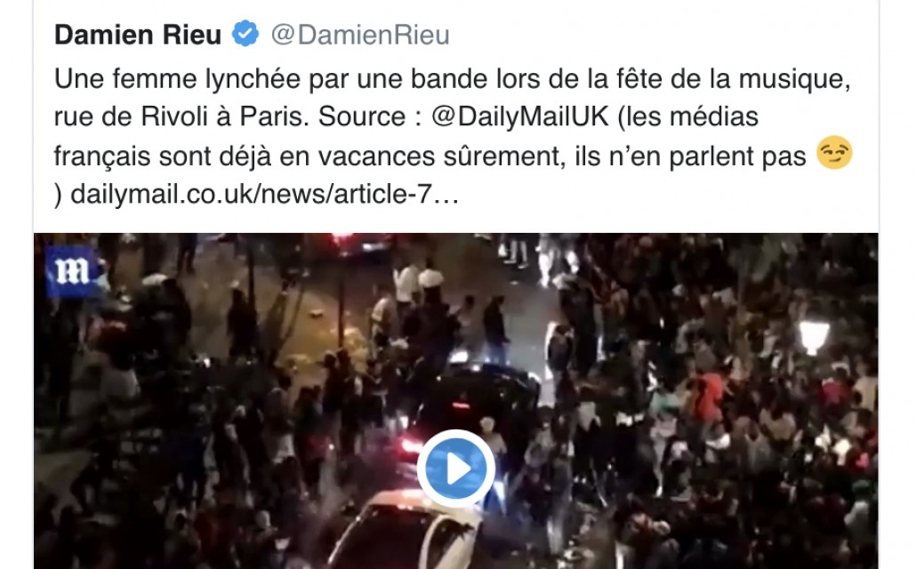The image size is (916, 569).
Task: Click the smirking face emoji
Action: pyautogui.click(x=833, y=153)
